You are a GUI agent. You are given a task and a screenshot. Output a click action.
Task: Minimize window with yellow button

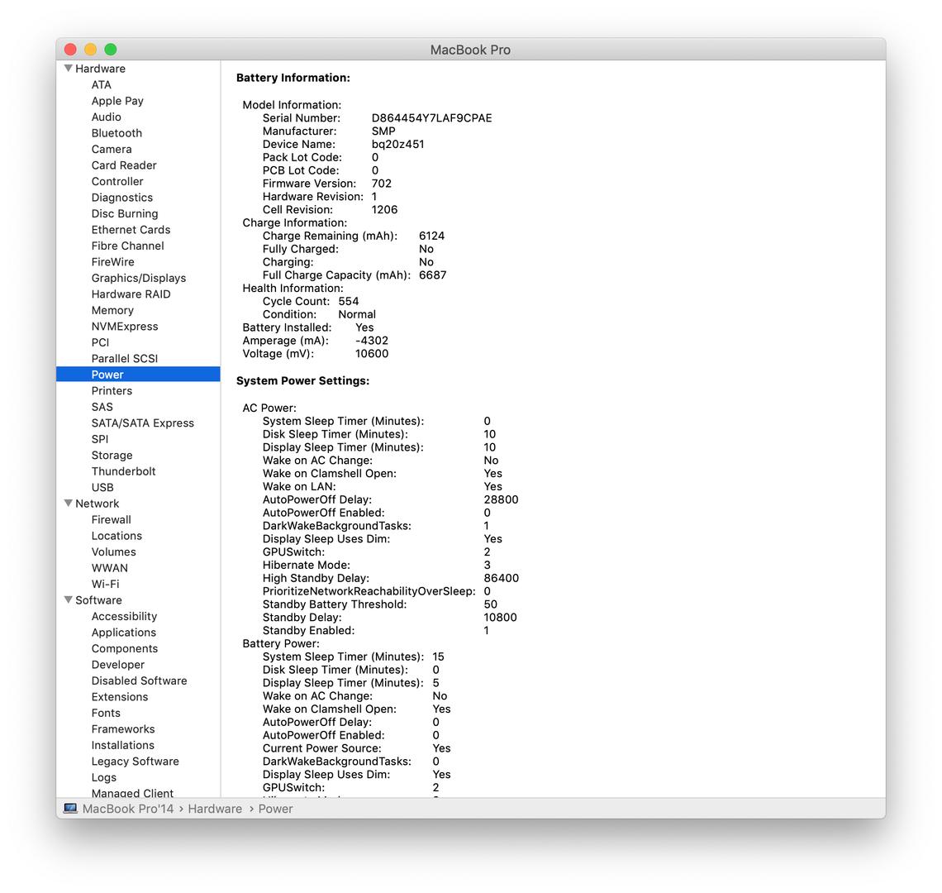pyautogui.click(x=90, y=50)
